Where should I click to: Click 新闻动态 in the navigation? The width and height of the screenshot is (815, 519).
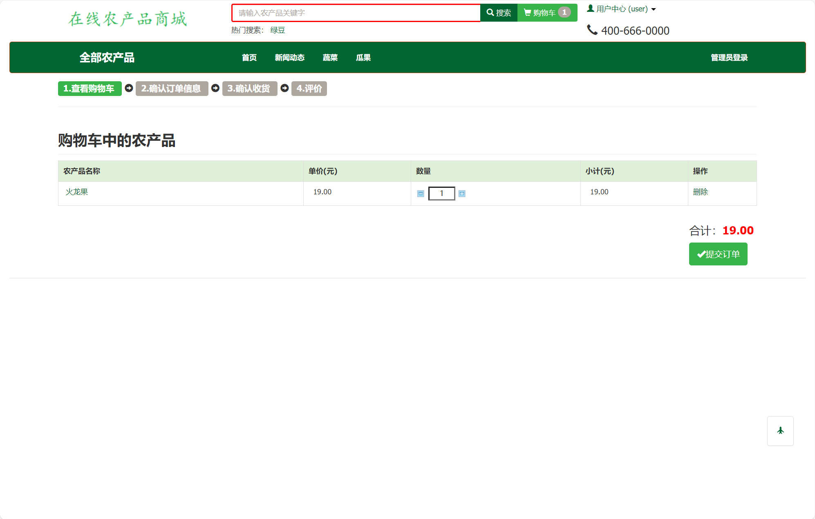pyautogui.click(x=289, y=58)
